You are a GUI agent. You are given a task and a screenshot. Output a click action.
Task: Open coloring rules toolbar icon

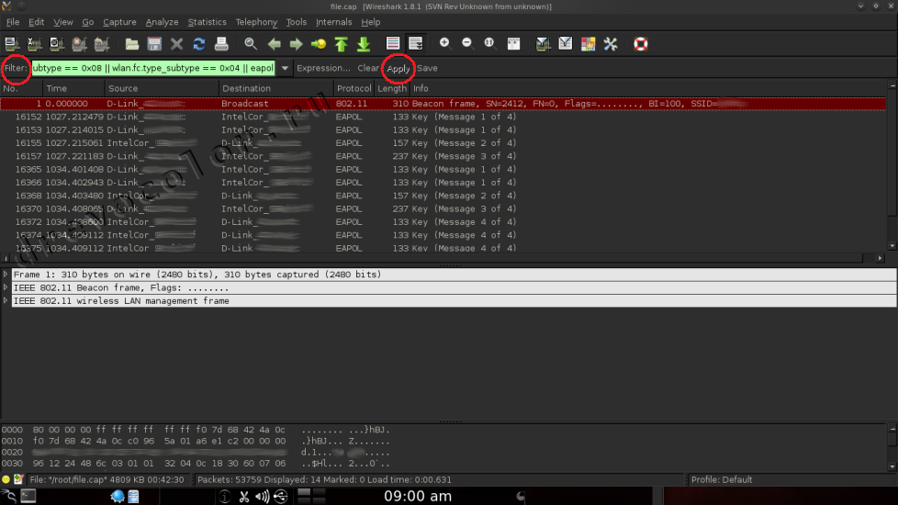point(589,43)
